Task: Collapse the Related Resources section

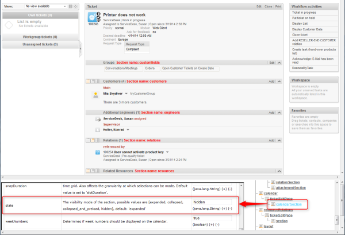Action: click(x=279, y=171)
